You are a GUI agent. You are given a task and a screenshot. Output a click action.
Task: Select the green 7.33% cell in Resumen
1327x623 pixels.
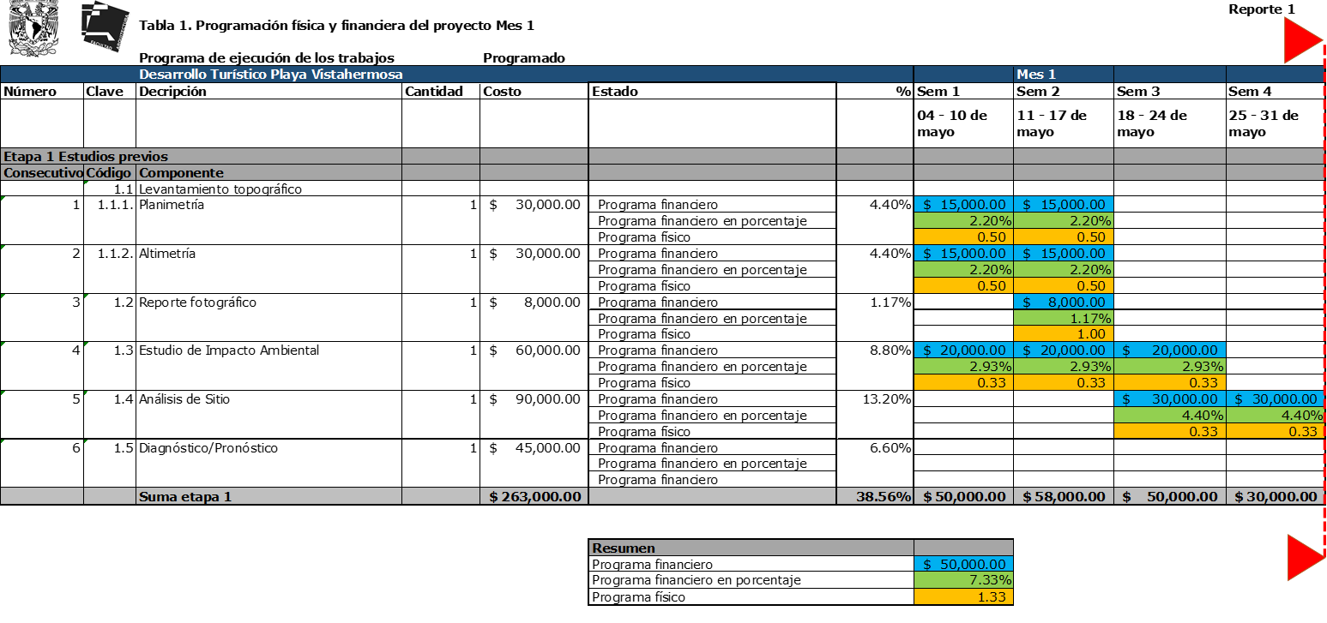pyautogui.click(x=963, y=580)
